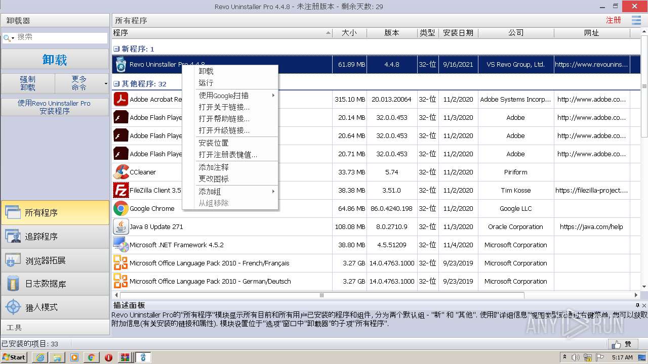
Task: Click the search magnifier icon
Action: (7, 38)
